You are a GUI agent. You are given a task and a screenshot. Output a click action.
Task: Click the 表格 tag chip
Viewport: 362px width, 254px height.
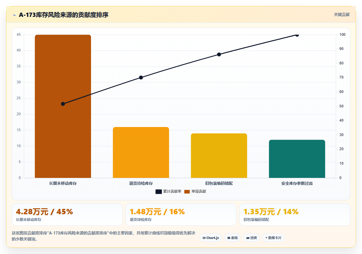232,238
